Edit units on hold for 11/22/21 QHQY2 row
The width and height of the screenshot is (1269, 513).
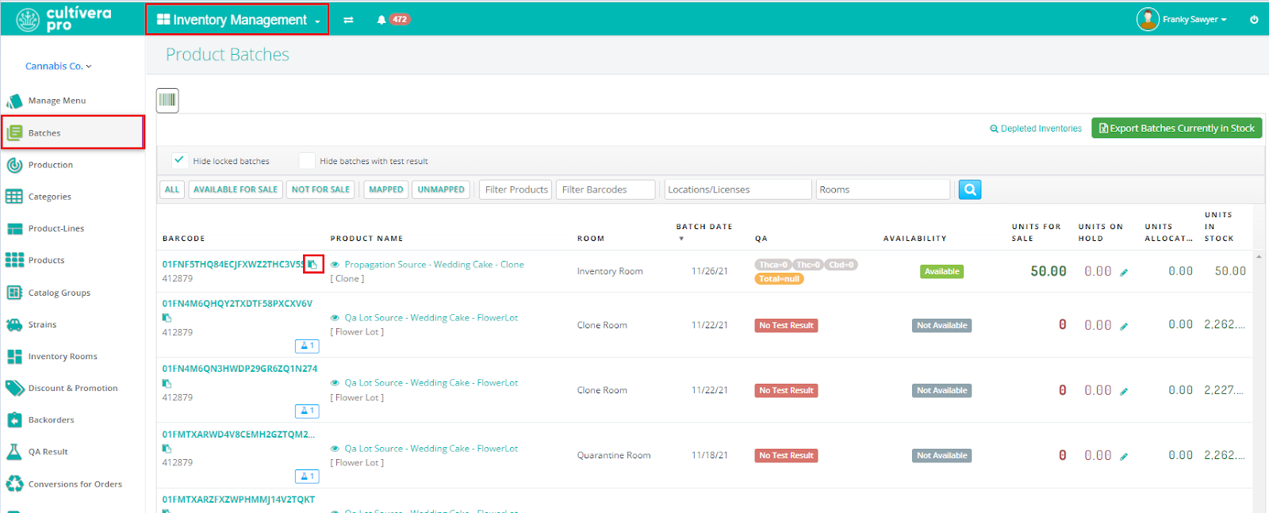tap(1124, 326)
